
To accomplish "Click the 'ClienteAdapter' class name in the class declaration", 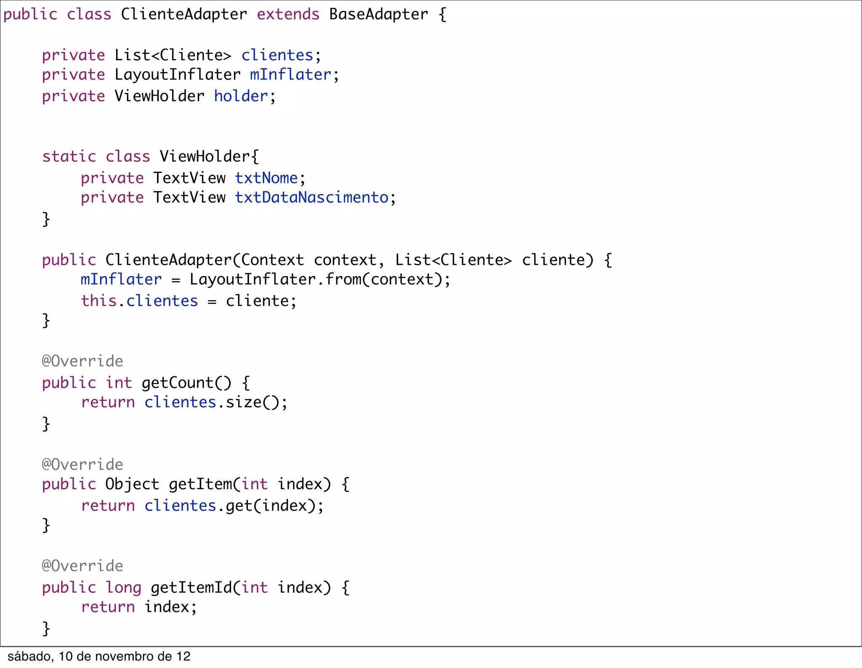I will point(184,15).
